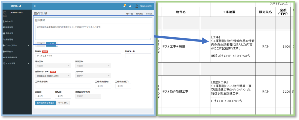Click the キャンセル button
The height and width of the screenshot is (120, 299).
pyautogui.click(x=63, y=103)
